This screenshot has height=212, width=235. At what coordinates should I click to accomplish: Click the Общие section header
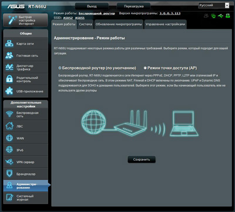[x=26, y=34]
